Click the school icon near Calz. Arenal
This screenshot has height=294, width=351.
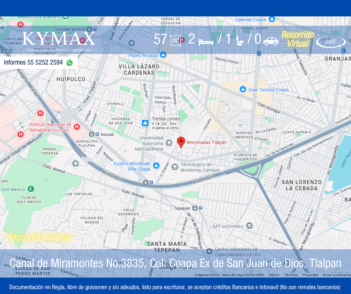(x=75, y=164)
